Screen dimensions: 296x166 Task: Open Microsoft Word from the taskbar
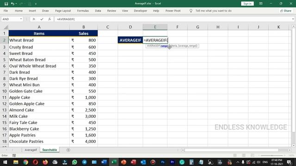104,162
